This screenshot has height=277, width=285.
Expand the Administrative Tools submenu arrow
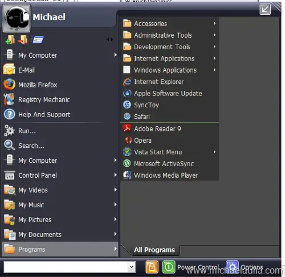point(214,35)
